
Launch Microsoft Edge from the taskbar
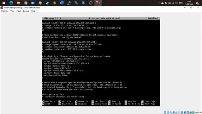(11, 3)
